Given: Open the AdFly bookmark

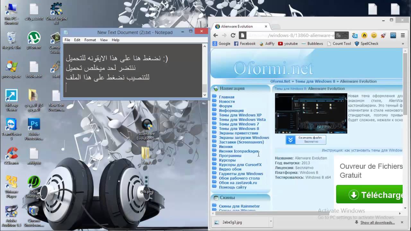Looking at the screenshot, I should pos(267,44).
